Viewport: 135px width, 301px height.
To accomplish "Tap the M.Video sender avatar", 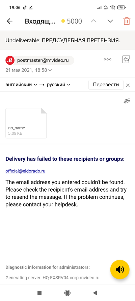I will (10, 60).
